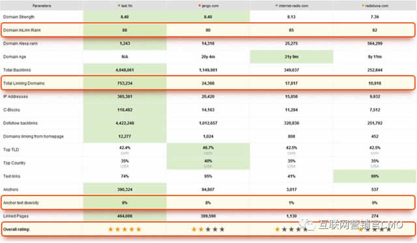Click the red dot beside jango.com
417x243 pixels.
click(200, 5)
